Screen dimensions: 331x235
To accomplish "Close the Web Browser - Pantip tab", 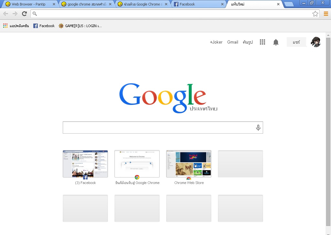I will pyautogui.click(x=54, y=4).
